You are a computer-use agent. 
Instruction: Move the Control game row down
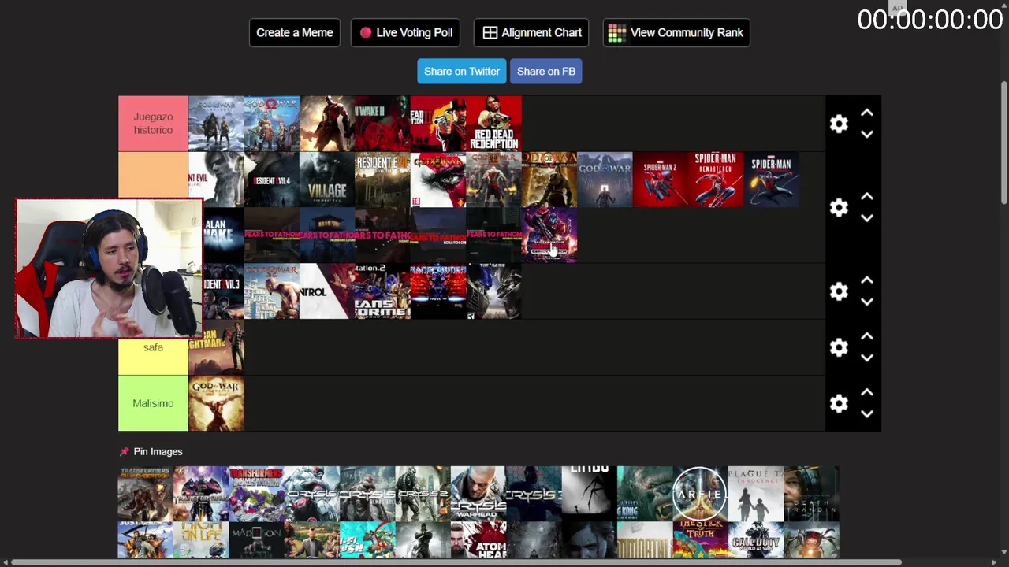point(867,302)
